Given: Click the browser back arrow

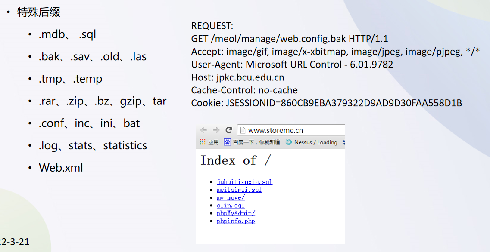Looking at the screenshot, I should point(204,130).
